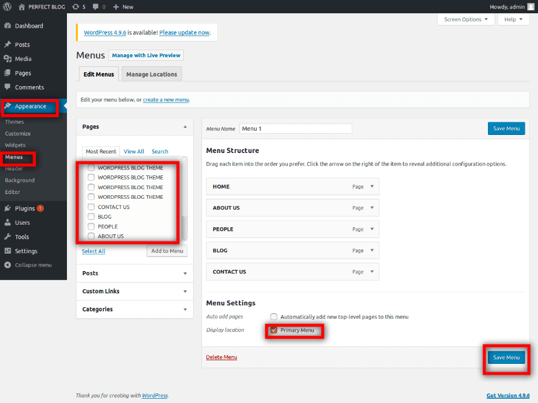
Task: Expand the Custom Links panel
Action: tap(185, 292)
